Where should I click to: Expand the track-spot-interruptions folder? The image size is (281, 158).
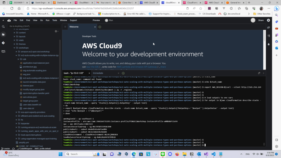pos(16,135)
